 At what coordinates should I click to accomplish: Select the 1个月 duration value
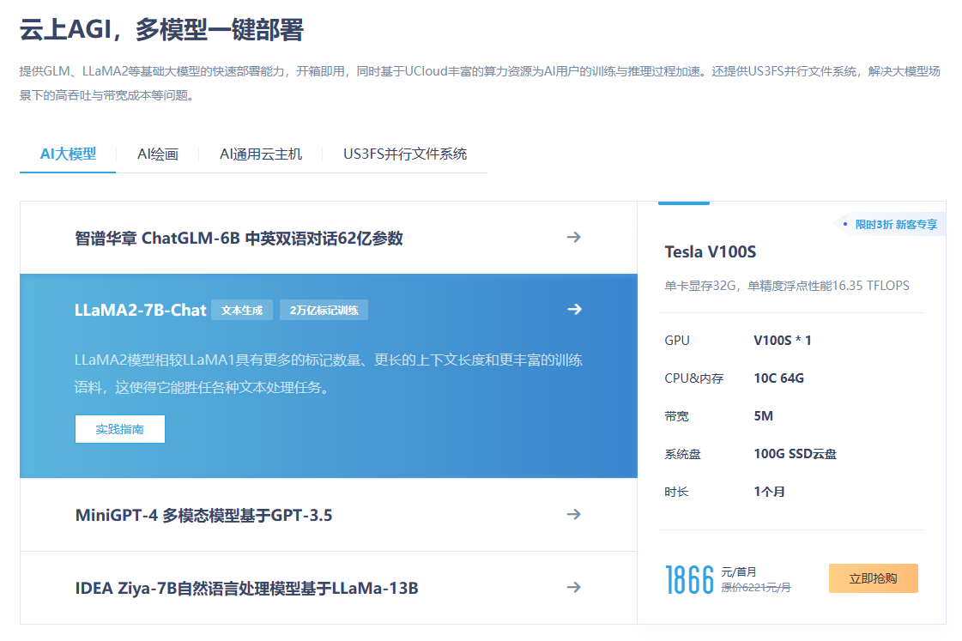click(x=770, y=492)
